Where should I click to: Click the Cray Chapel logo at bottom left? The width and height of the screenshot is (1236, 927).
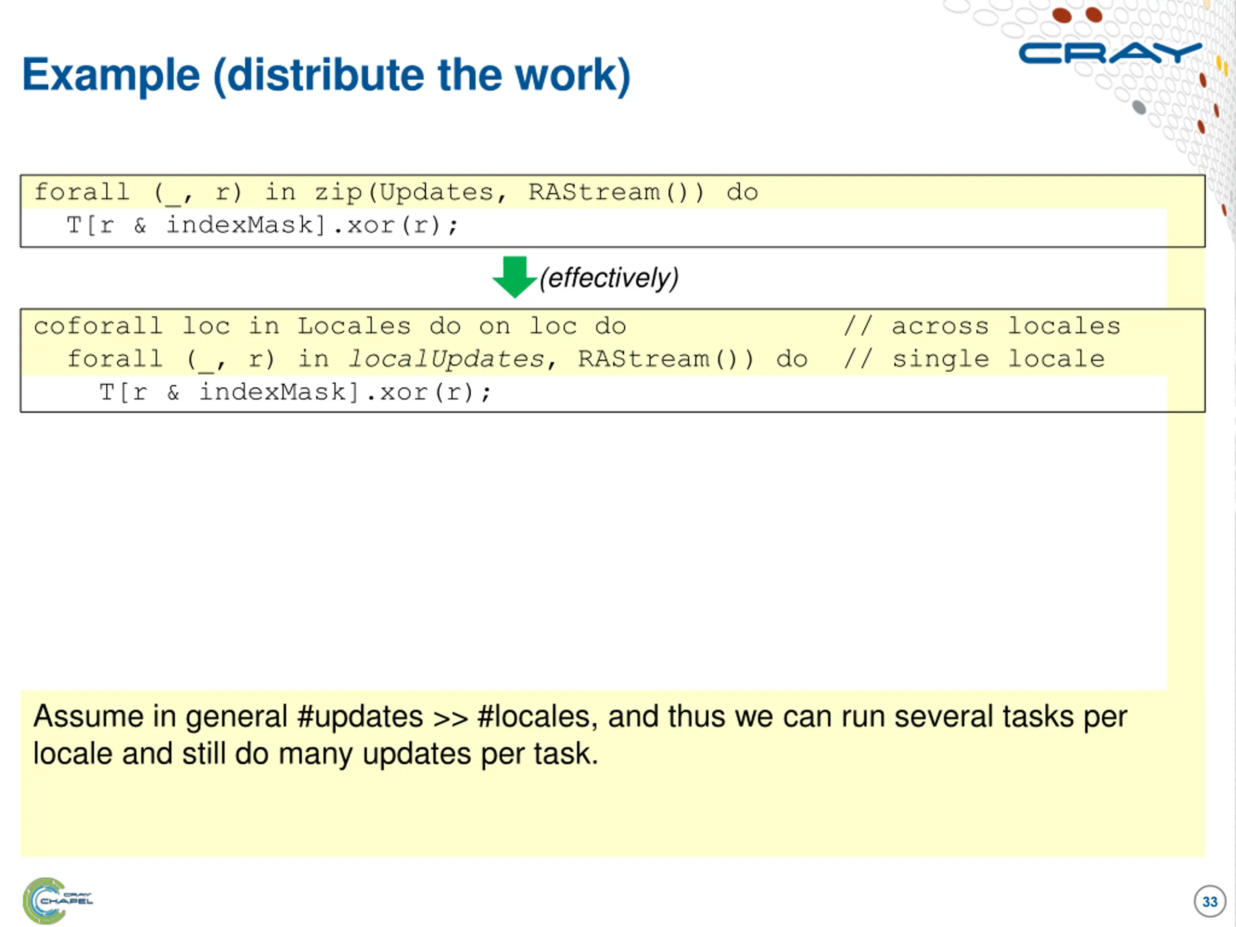click(57, 900)
